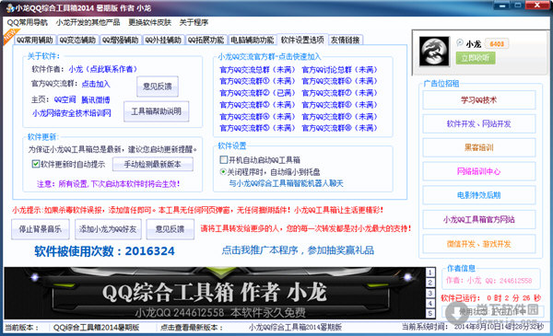The height and width of the screenshot is (336, 553).
Task: Click the 学习QQ技术 ad button
Action: [479, 100]
